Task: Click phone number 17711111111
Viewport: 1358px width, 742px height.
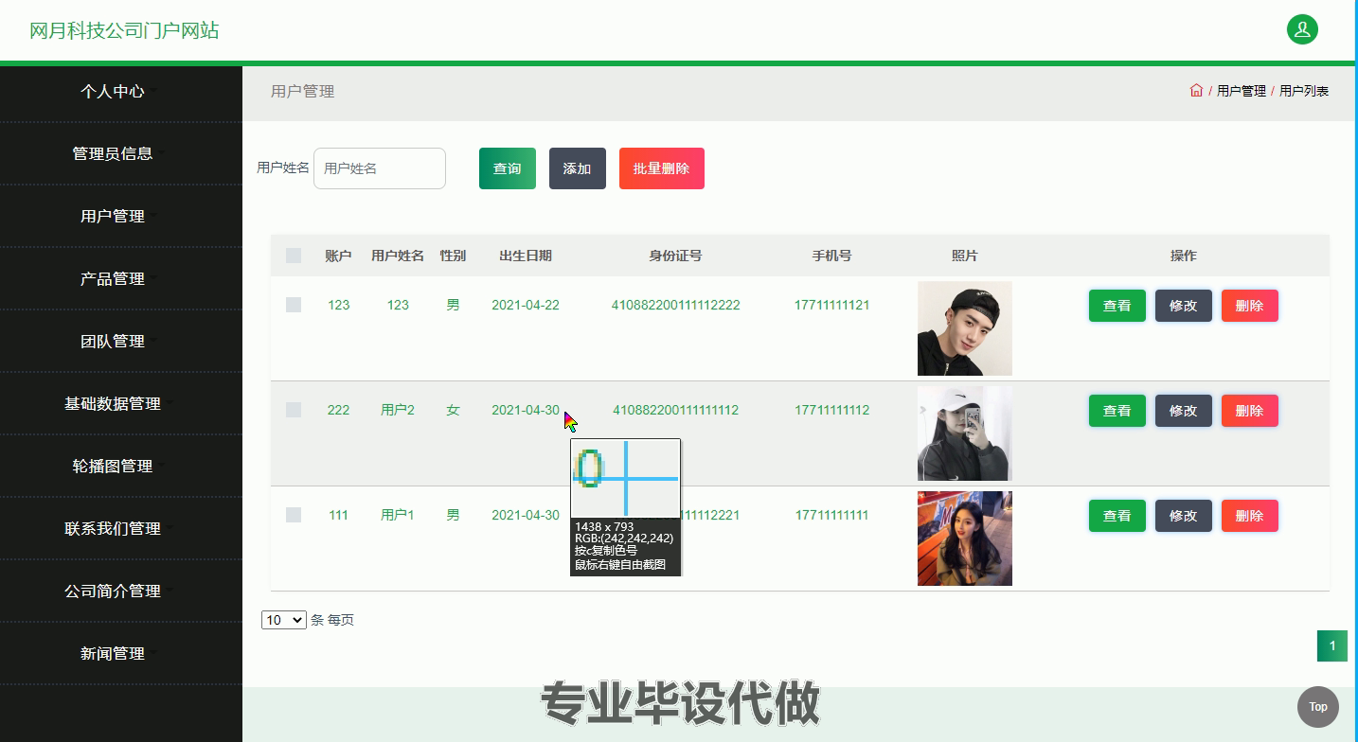Action: coord(831,515)
